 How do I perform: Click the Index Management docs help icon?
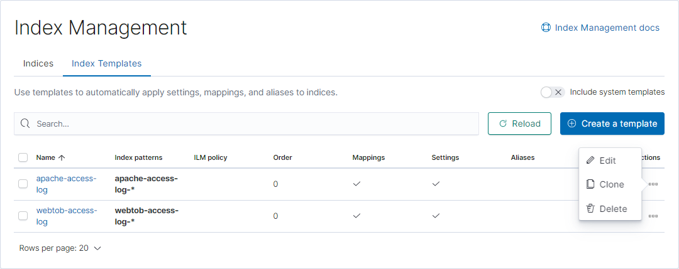click(546, 28)
